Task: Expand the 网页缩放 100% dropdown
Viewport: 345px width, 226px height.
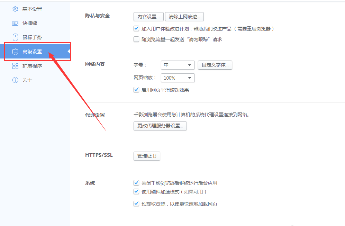Action: tap(178, 78)
